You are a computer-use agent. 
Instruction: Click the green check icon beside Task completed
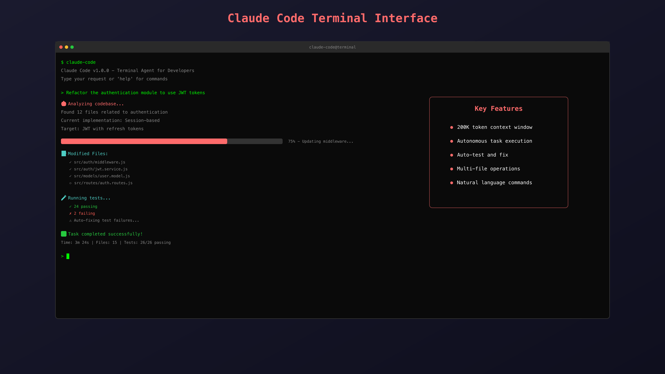coord(64,234)
